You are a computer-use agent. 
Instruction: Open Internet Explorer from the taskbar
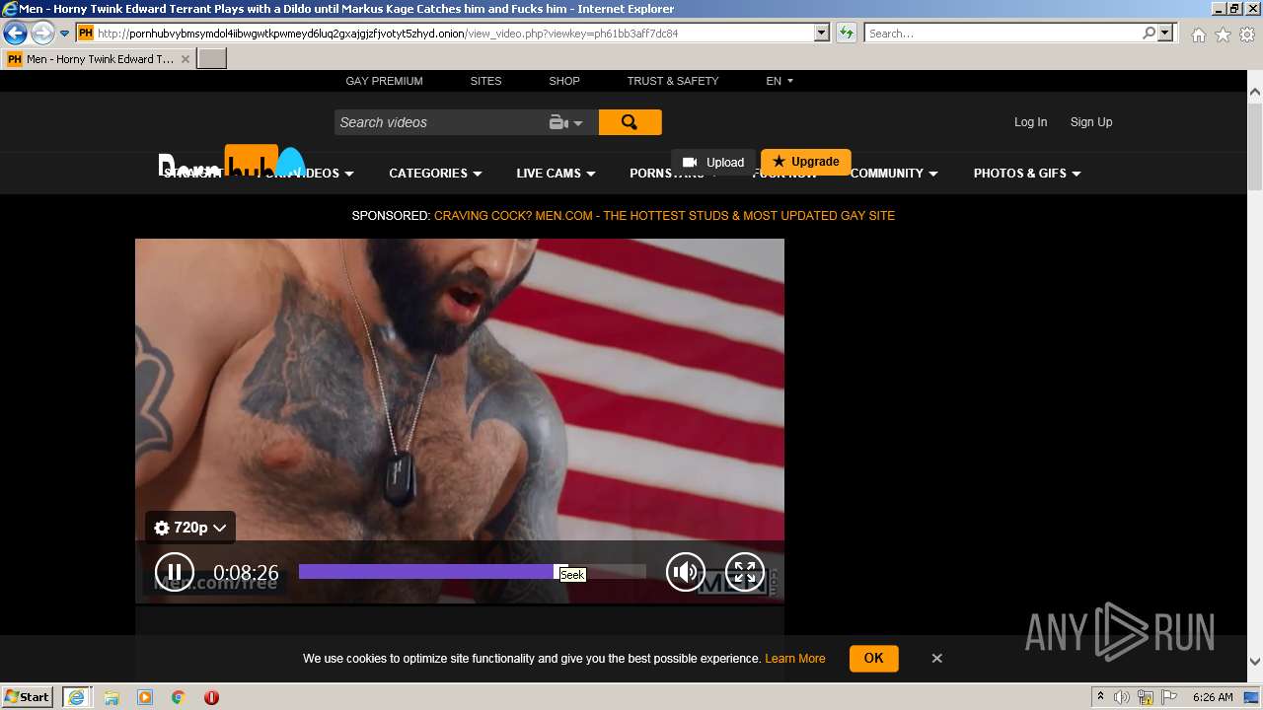point(76,696)
